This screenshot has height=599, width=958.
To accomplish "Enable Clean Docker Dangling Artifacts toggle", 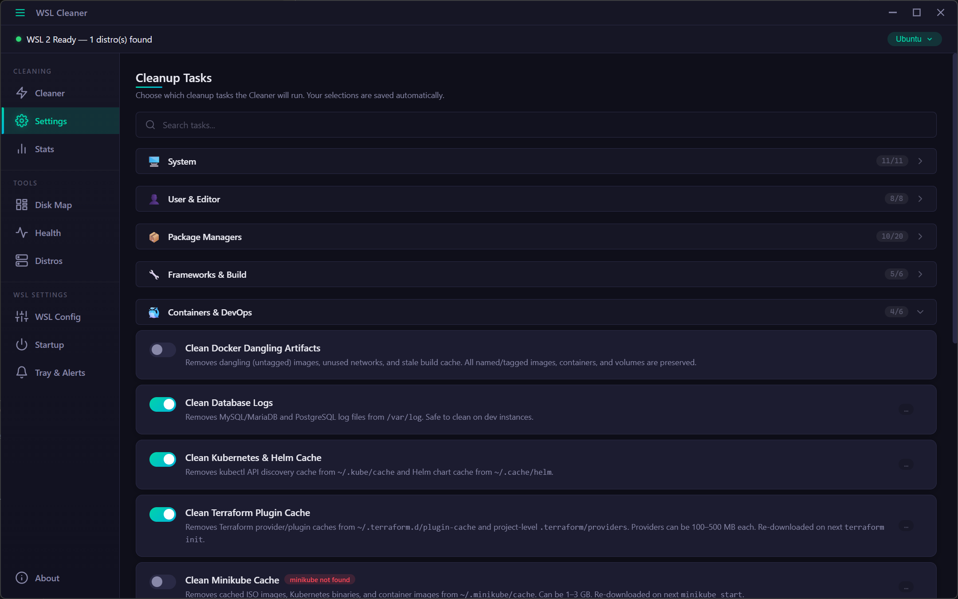I will pyautogui.click(x=162, y=350).
